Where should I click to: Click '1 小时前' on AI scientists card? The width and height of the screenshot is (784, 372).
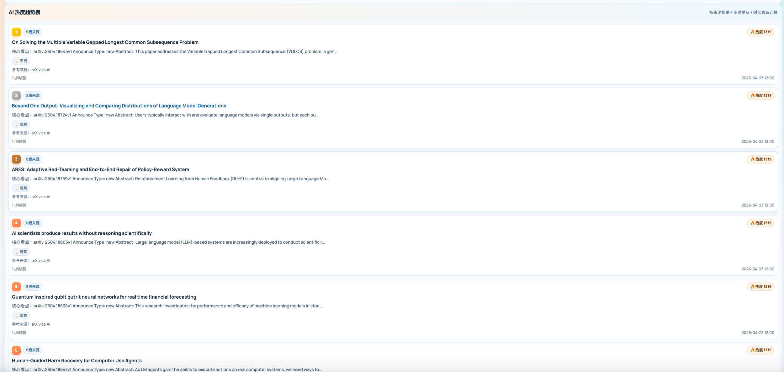[x=19, y=269]
